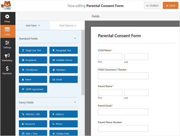Add a Hidden Field
180x136 pixels.
(63, 133)
